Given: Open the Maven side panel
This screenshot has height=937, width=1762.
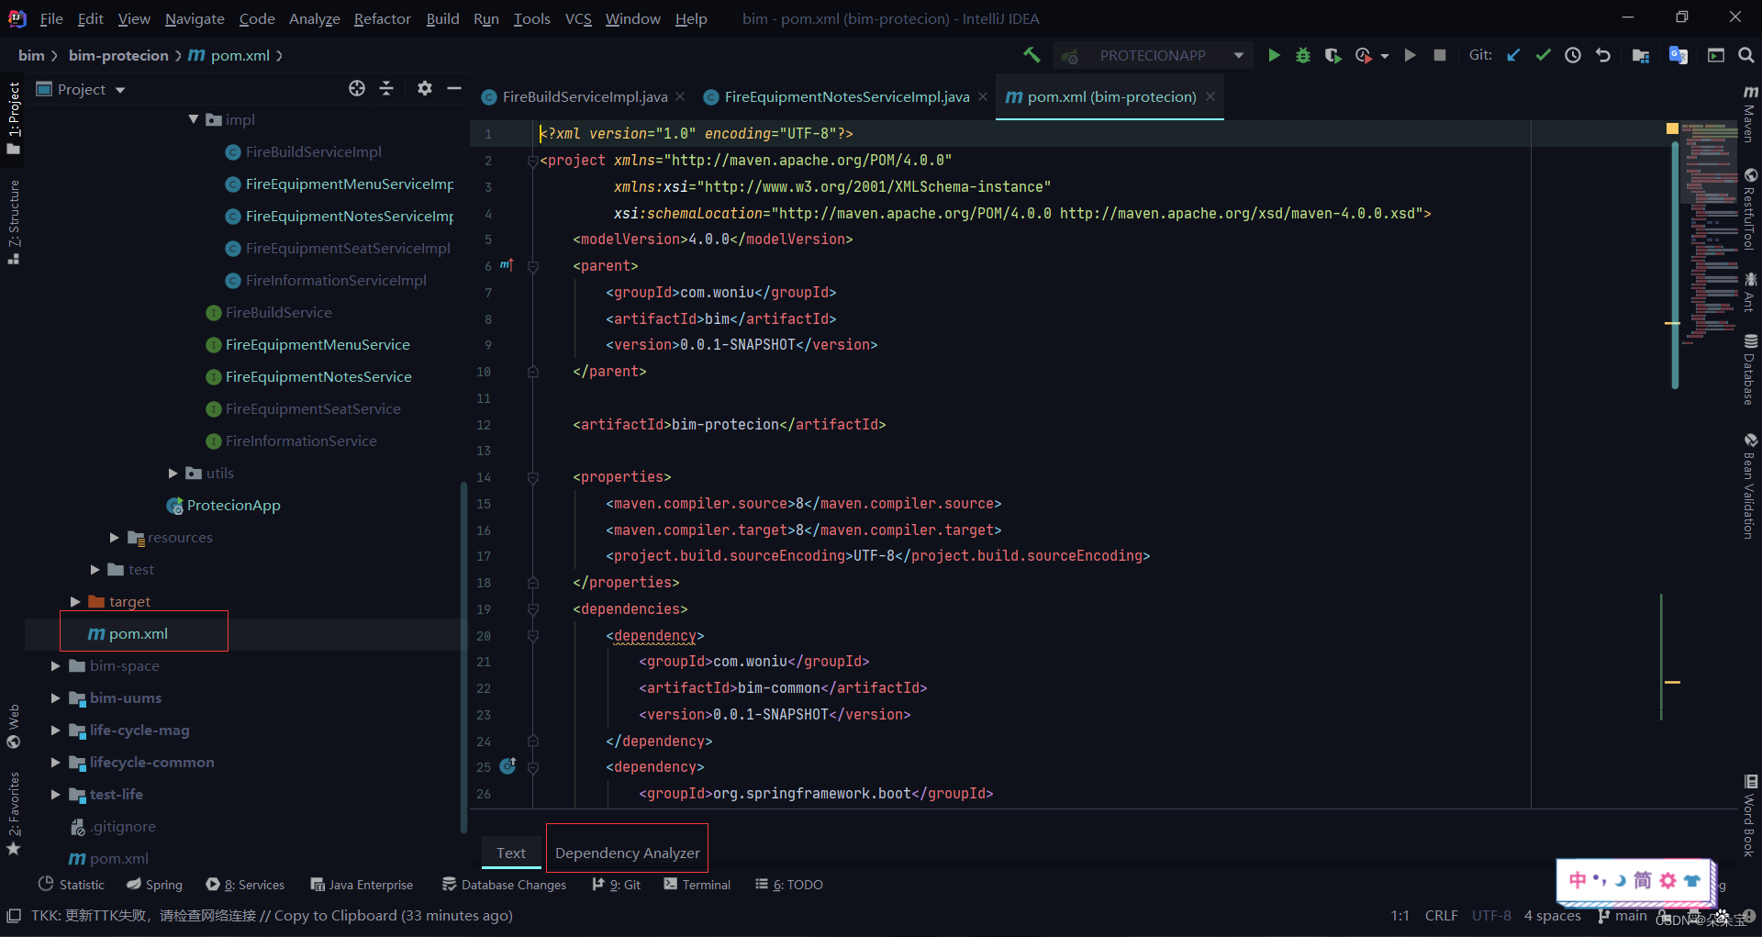Looking at the screenshot, I should click(1750, 114).
